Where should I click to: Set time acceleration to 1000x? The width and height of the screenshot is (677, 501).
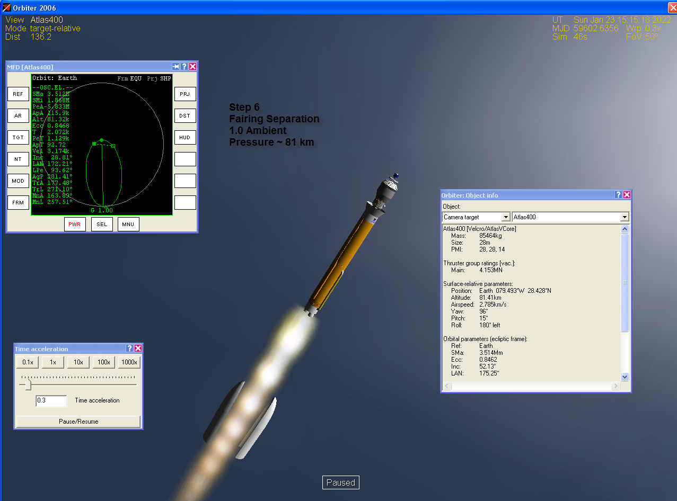click(129, 362)
